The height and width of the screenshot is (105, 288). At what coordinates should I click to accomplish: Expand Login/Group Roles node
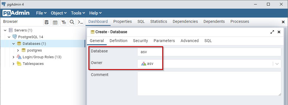13,57
